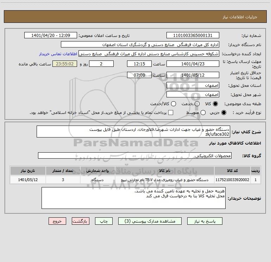Screen dimensions: 271x262
Task: Click the تاریخ نیاز column header
Action: (28, 171)
